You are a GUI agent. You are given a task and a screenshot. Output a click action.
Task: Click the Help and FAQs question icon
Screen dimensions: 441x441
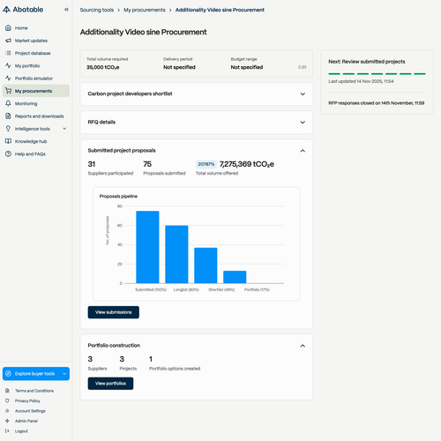click(x=8, y=154)
